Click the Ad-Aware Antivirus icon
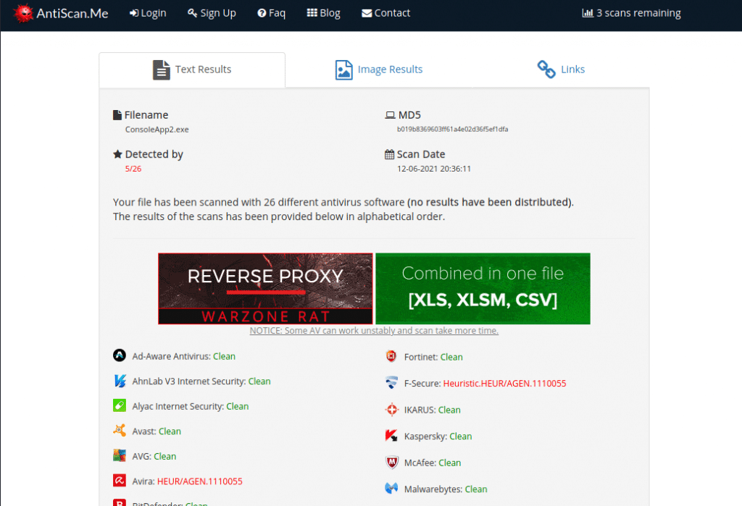The width and height of the screenshot is (742, 506). [120, 355]
